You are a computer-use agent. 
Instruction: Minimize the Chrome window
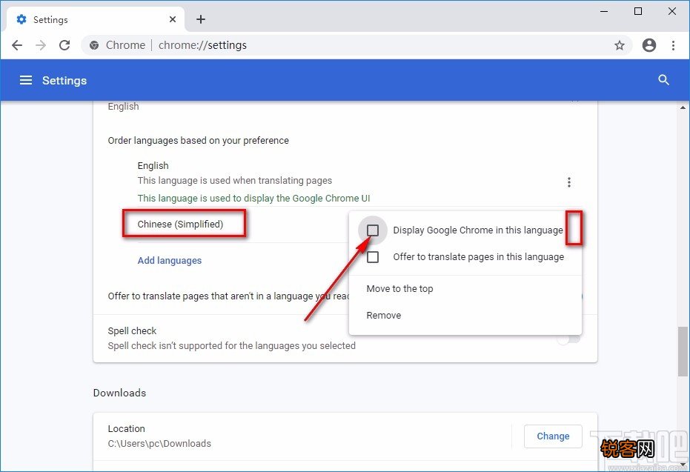pos(604,11)
